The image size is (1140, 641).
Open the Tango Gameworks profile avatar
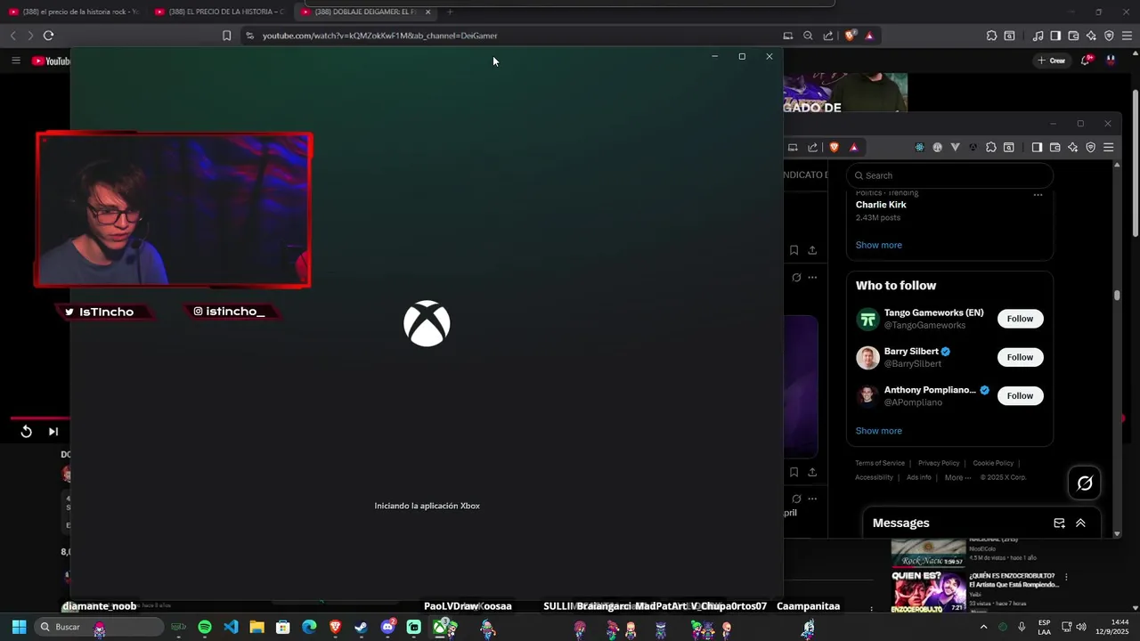[867, 319]
